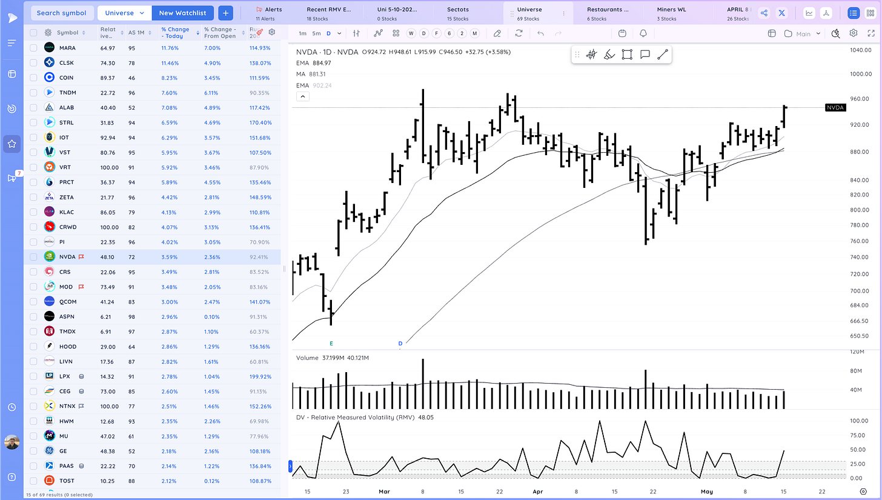882x500 pixels.
Task: Sort by AS 1M column
Action: [x=141, y=33]
